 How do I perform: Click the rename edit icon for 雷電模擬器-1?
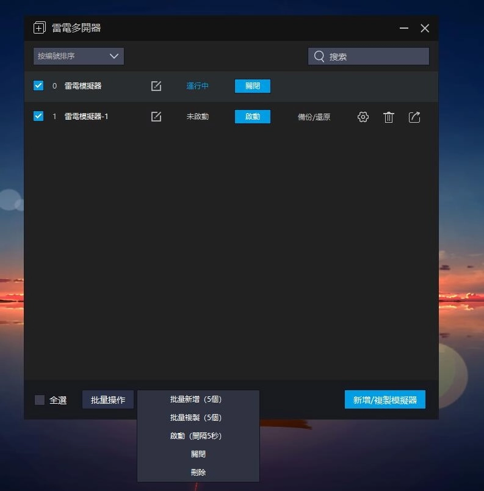[156, 117]
